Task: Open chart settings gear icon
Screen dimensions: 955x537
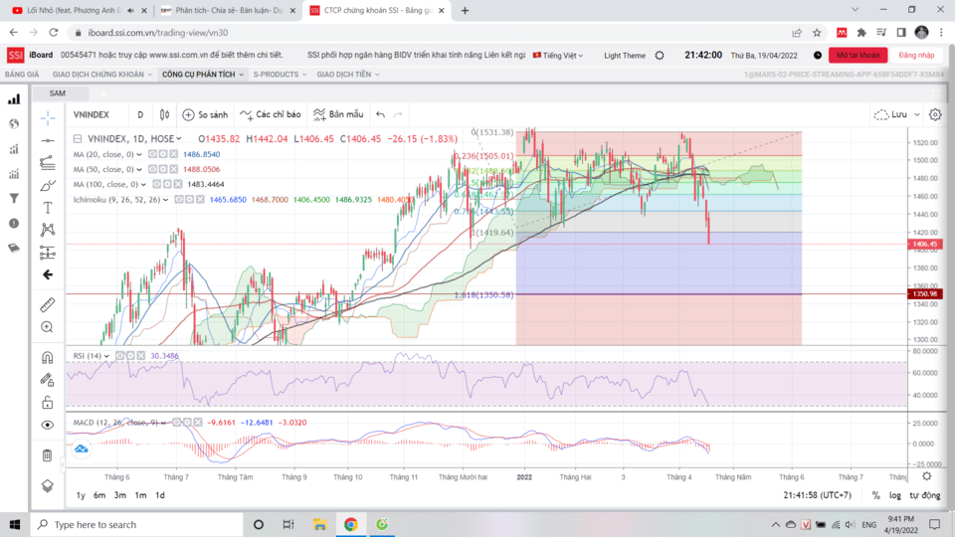Action: click(x=935, y=114)
